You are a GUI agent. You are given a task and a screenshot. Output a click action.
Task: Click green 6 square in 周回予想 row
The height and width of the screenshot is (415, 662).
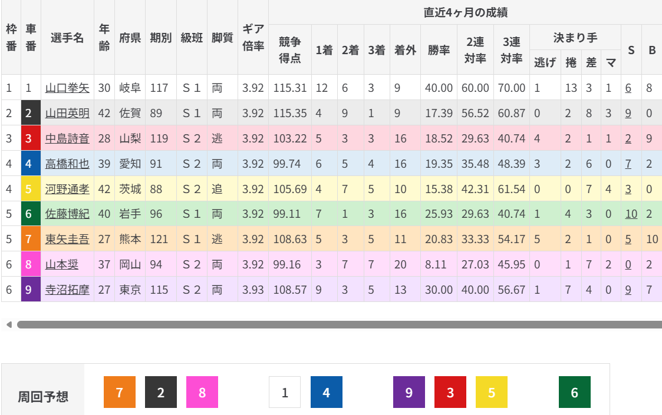click(x=575, y=392)
